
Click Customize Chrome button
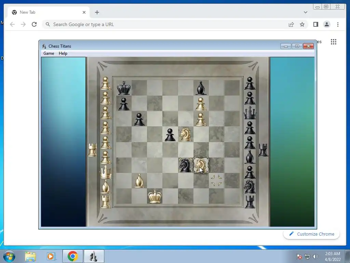[x=312, y=234]
